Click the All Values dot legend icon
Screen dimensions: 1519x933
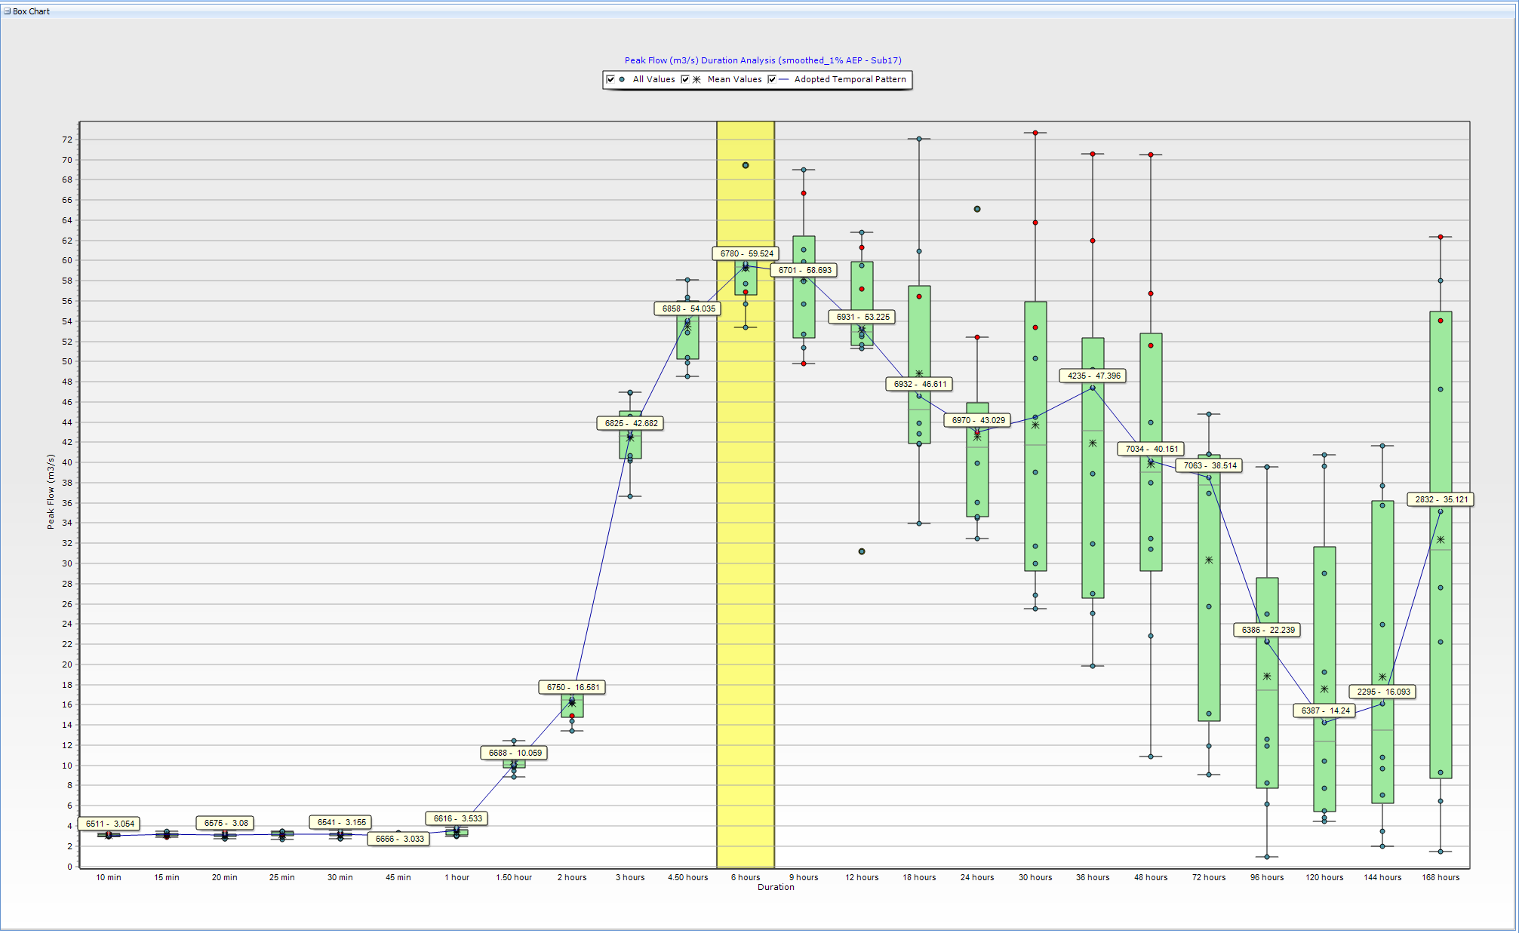[622, 79]
